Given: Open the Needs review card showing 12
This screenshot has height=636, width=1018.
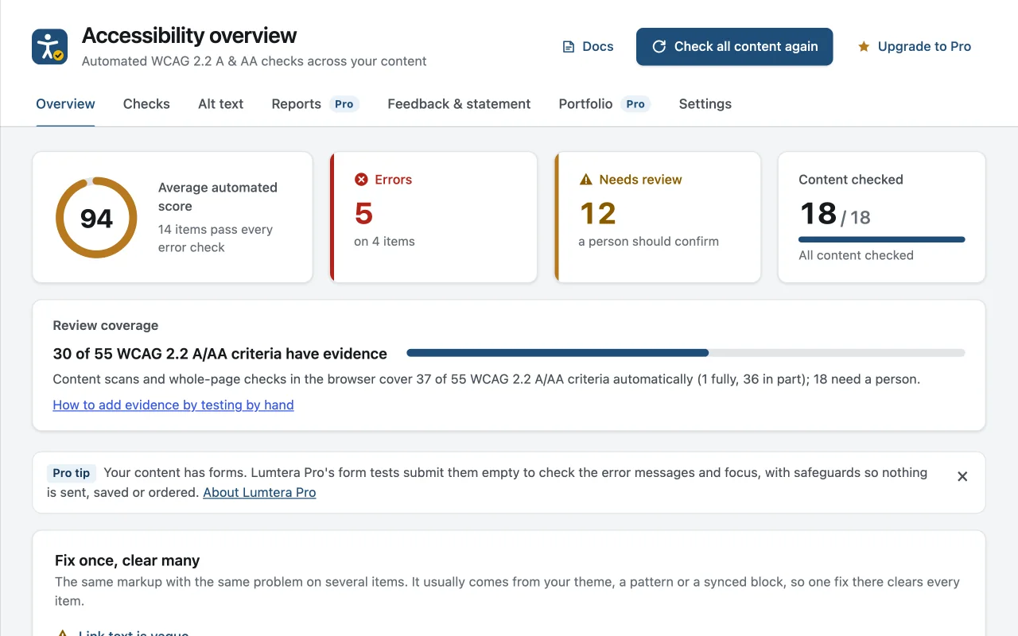Looking at the screenshot, I should click(x=658, y=217).
